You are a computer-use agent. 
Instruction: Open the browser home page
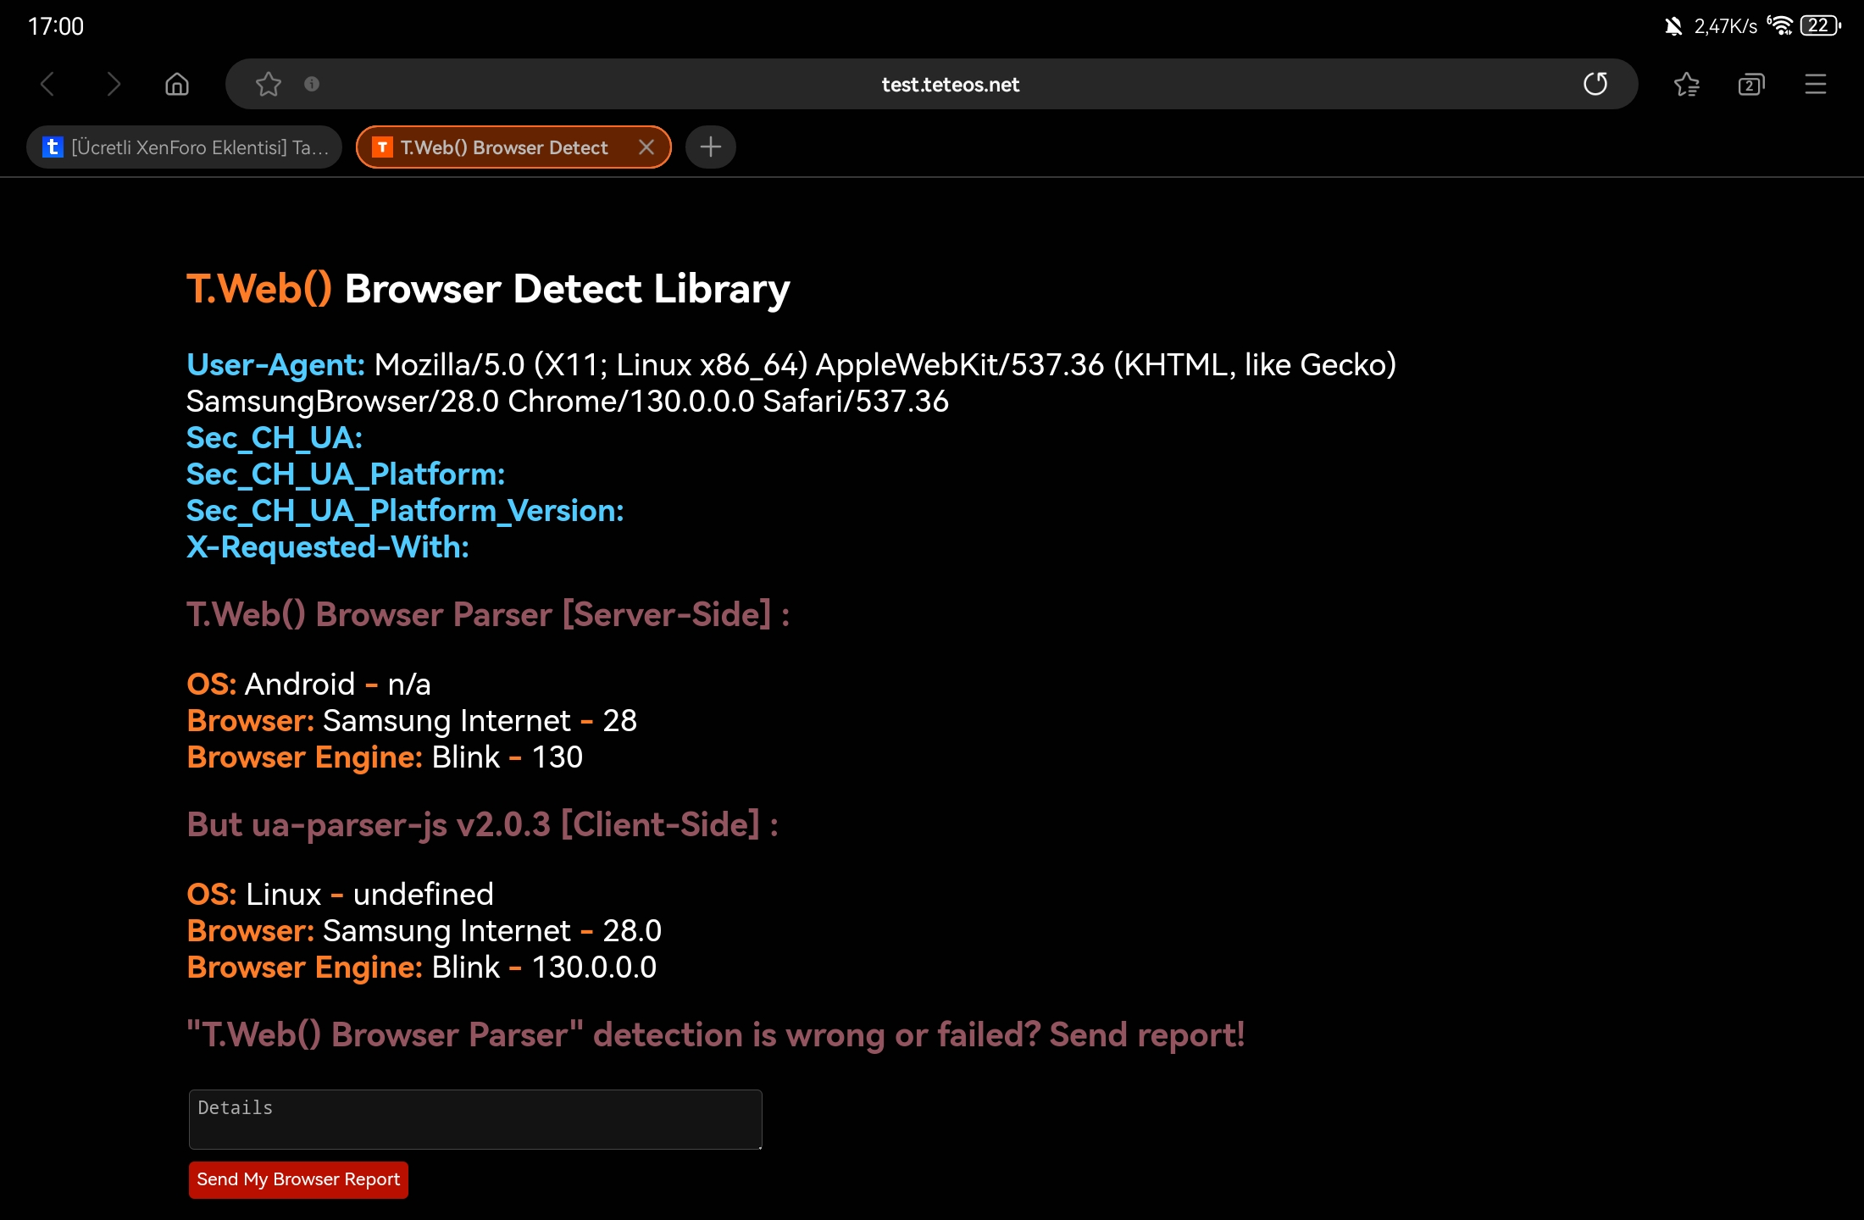pyautogui.click(x=177, y=84)
